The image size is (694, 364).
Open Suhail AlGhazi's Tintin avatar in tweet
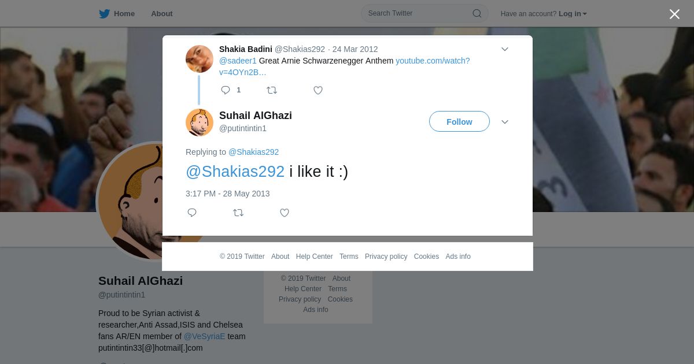(x=200, y=122)
